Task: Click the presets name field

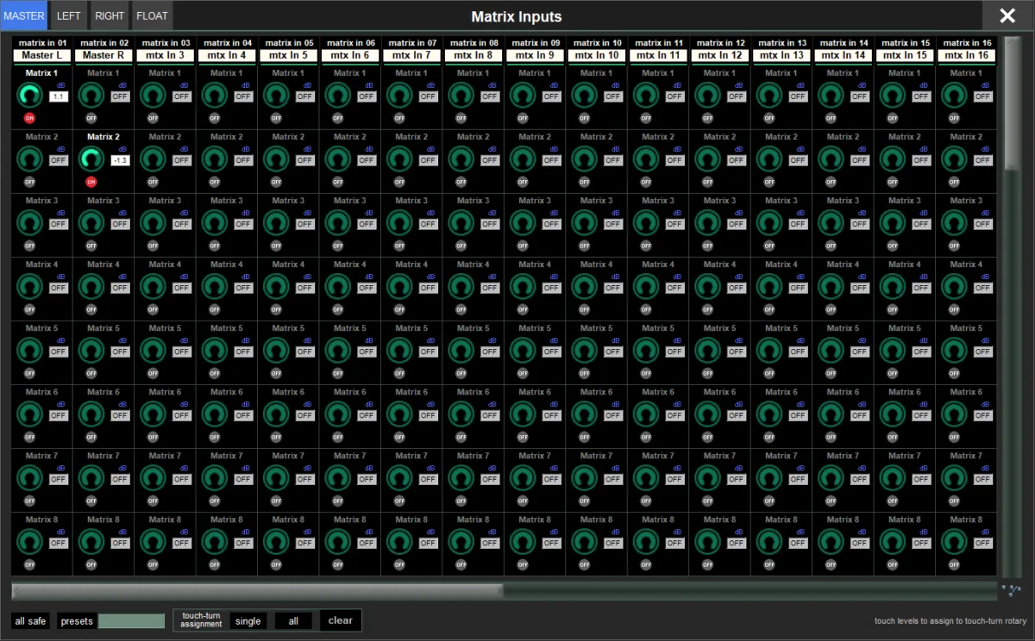Action: coord(131,621)
